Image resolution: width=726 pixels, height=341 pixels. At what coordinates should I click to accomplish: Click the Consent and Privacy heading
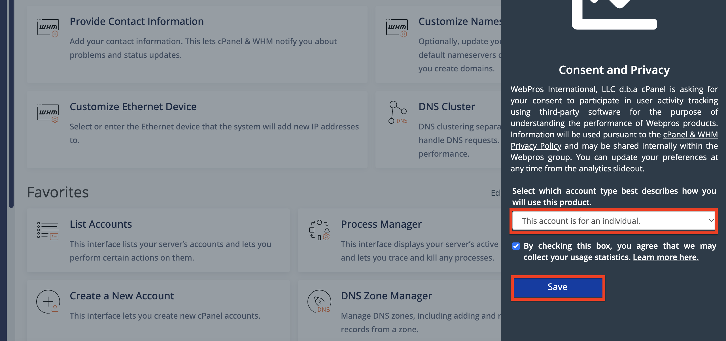[x=614, y=70]
